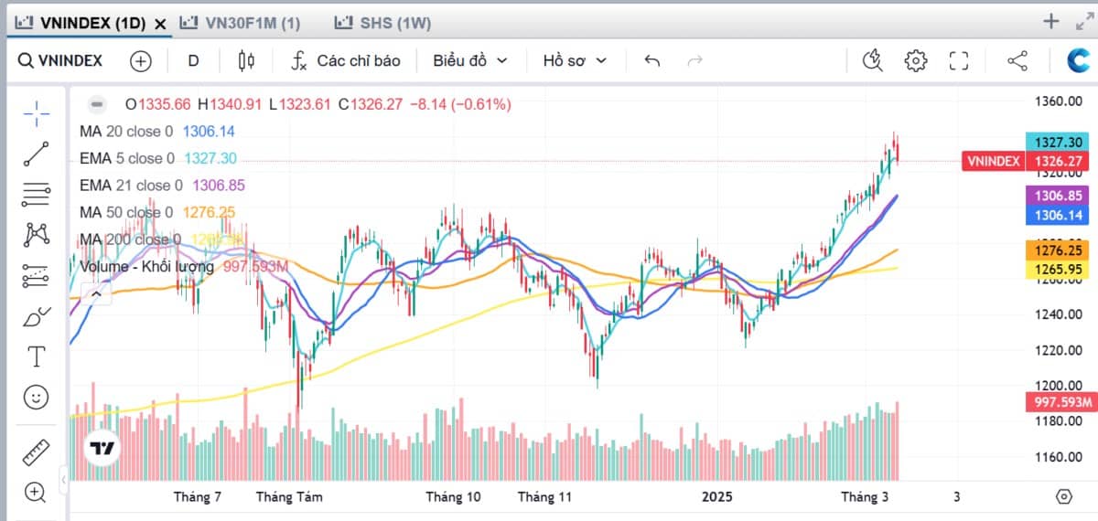
Task: Expand the Biểu đồ dropdown
Action: (470, 61)
